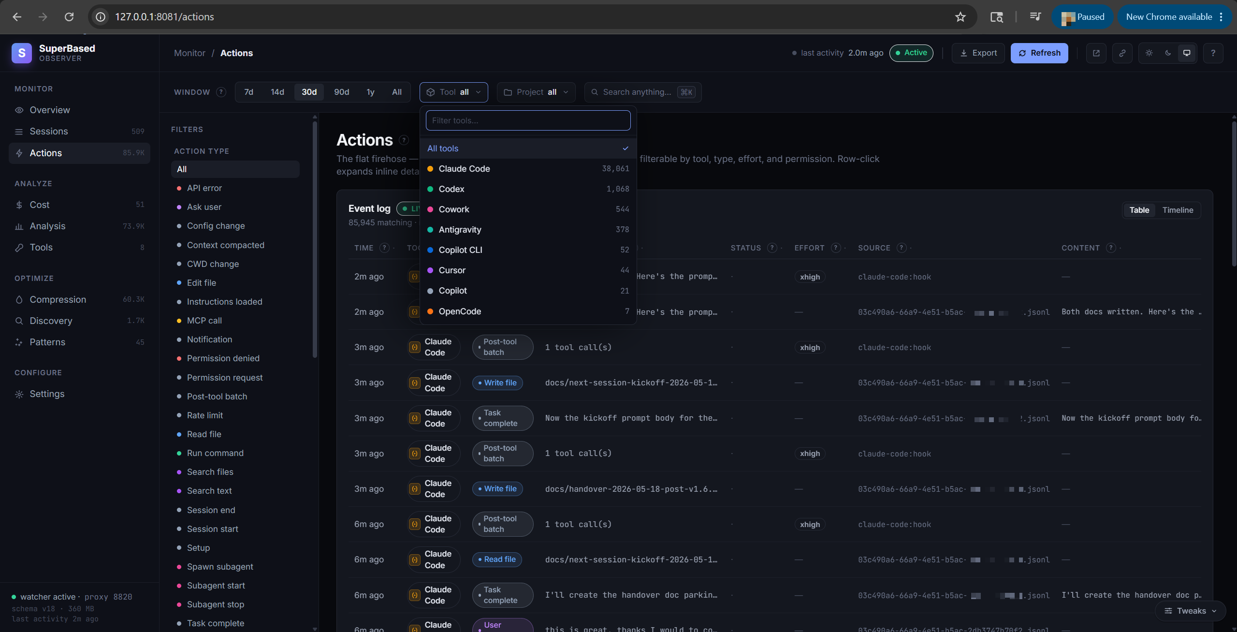Click the Discovery magnifier icon
The height and width of the screenshot is (632, 1237).
(19, 321)
